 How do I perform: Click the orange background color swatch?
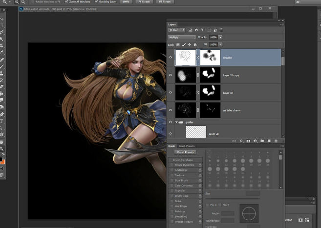click(2, 161)
